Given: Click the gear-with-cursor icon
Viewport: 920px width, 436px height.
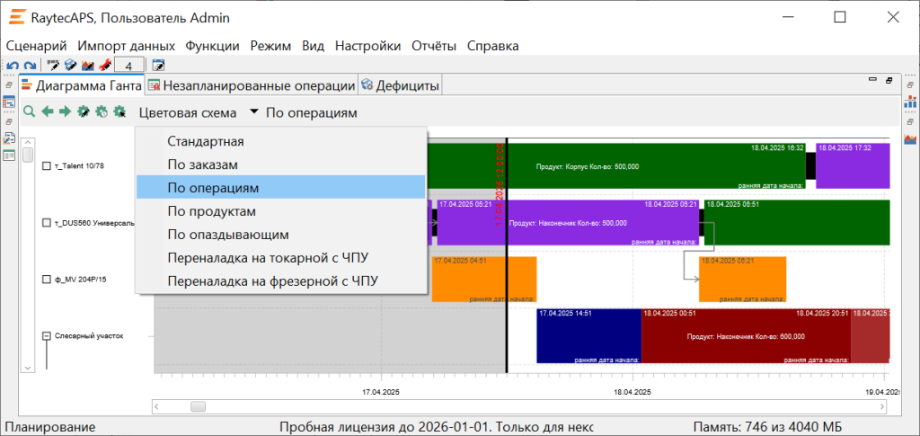Looking at the screenshot, I should [x=119, y=111].
